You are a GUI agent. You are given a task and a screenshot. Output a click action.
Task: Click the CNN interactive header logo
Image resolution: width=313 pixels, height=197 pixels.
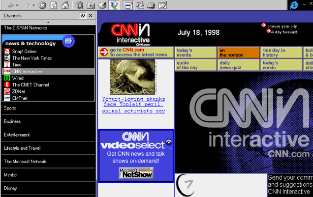[x=130, y=34]
